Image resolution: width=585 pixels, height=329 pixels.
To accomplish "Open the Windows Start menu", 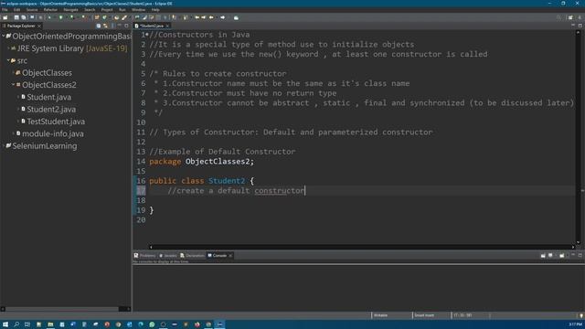I will pos(5,324).
